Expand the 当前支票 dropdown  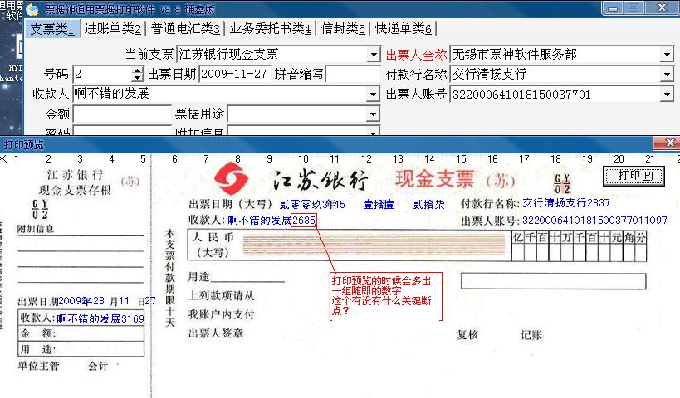tap(374, 55)
